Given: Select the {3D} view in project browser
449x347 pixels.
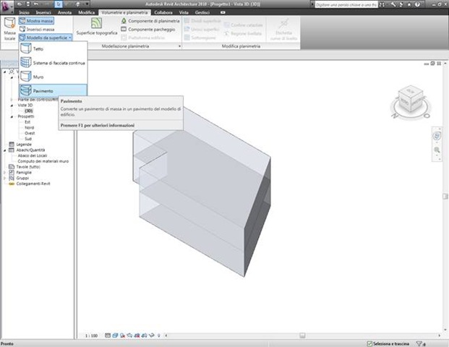Looking at the screenshot, I should (29, 111).
